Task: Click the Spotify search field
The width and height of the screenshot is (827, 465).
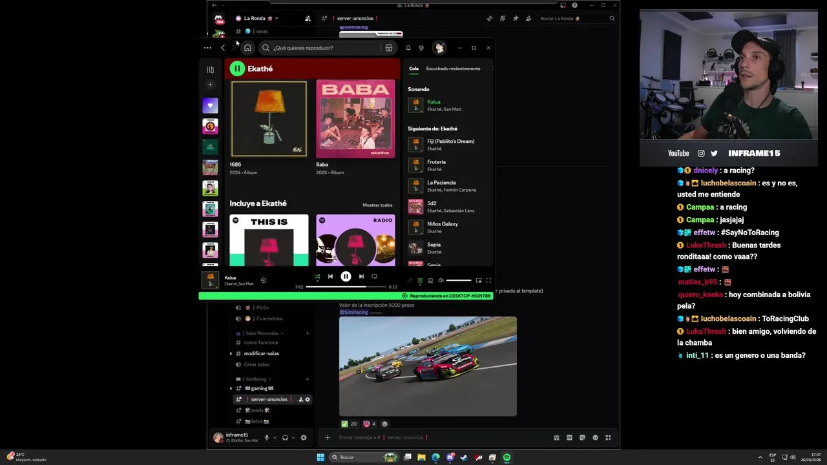Action: pos(327,48)
